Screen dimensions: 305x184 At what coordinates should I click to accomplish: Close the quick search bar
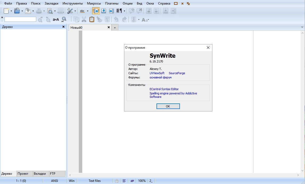(2, 18)
